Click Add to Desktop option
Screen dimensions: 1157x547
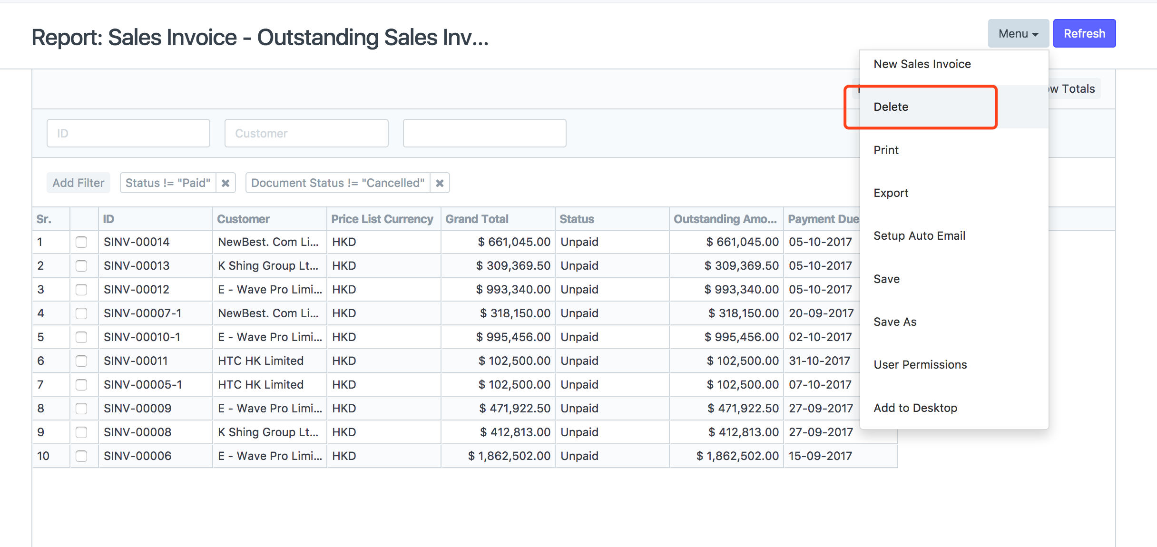[915, 408]
